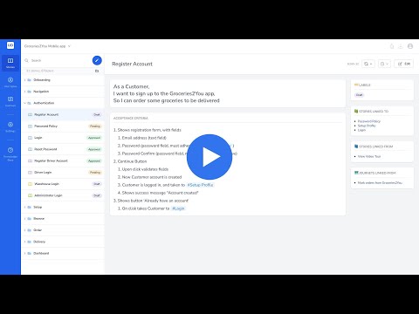Play the video with the center play button
The height and width of the screenshot is (314, 419).
coord(209,157)
